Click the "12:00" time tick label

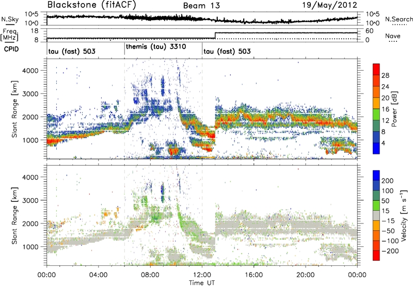[x=202, y=275]
